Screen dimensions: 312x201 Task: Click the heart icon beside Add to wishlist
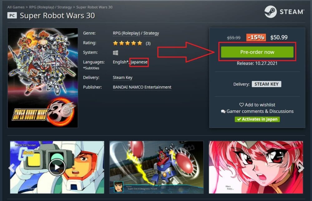(x=241, y=105)
